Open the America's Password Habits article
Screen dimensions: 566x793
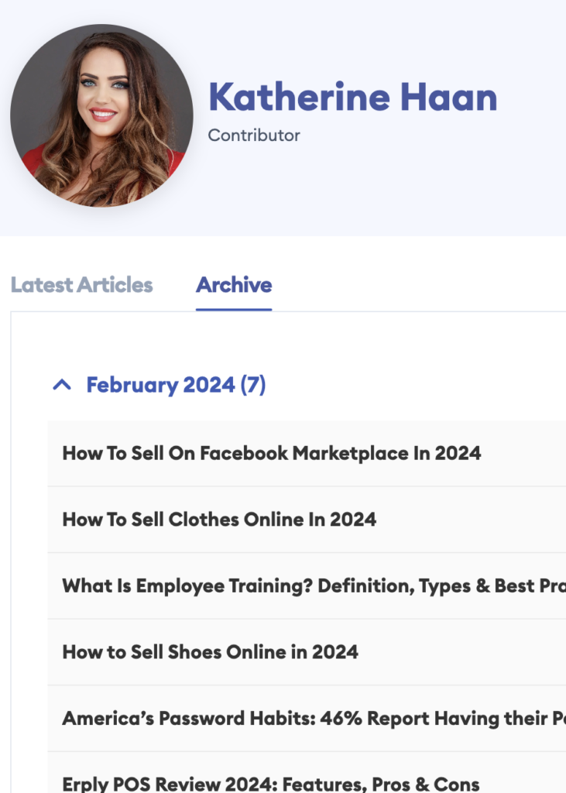point(310,719)
